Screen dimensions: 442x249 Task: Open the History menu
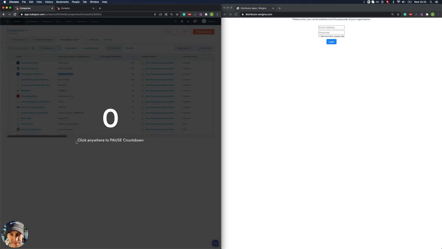[49, 2]
